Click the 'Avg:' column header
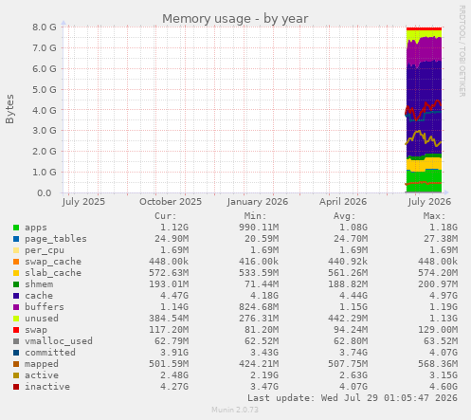The width and height of the screenshot is (471, 420). [x=345, y=216]
